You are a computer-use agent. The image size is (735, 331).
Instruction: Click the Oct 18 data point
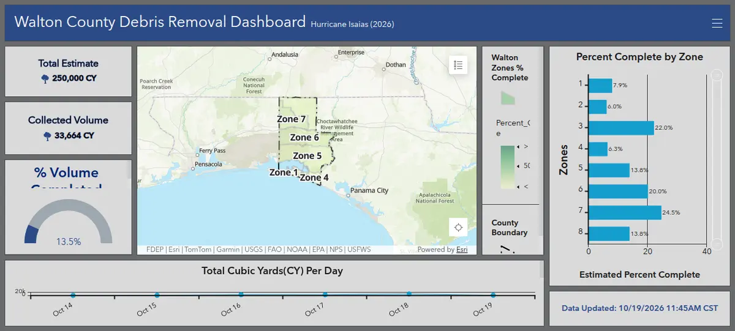(x=409, y=294)
